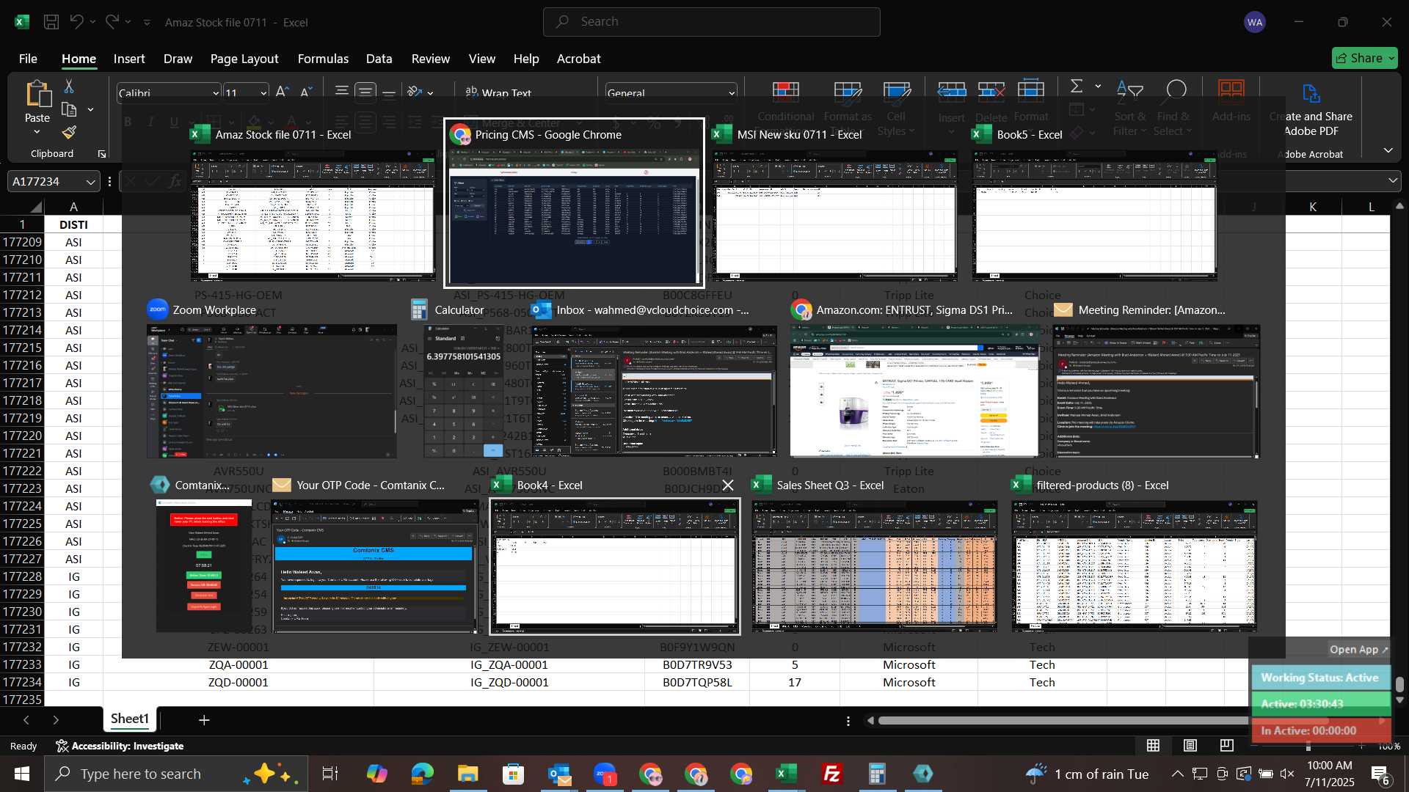
Task: Switch to the Data tab
Action: tap(379, 59)
